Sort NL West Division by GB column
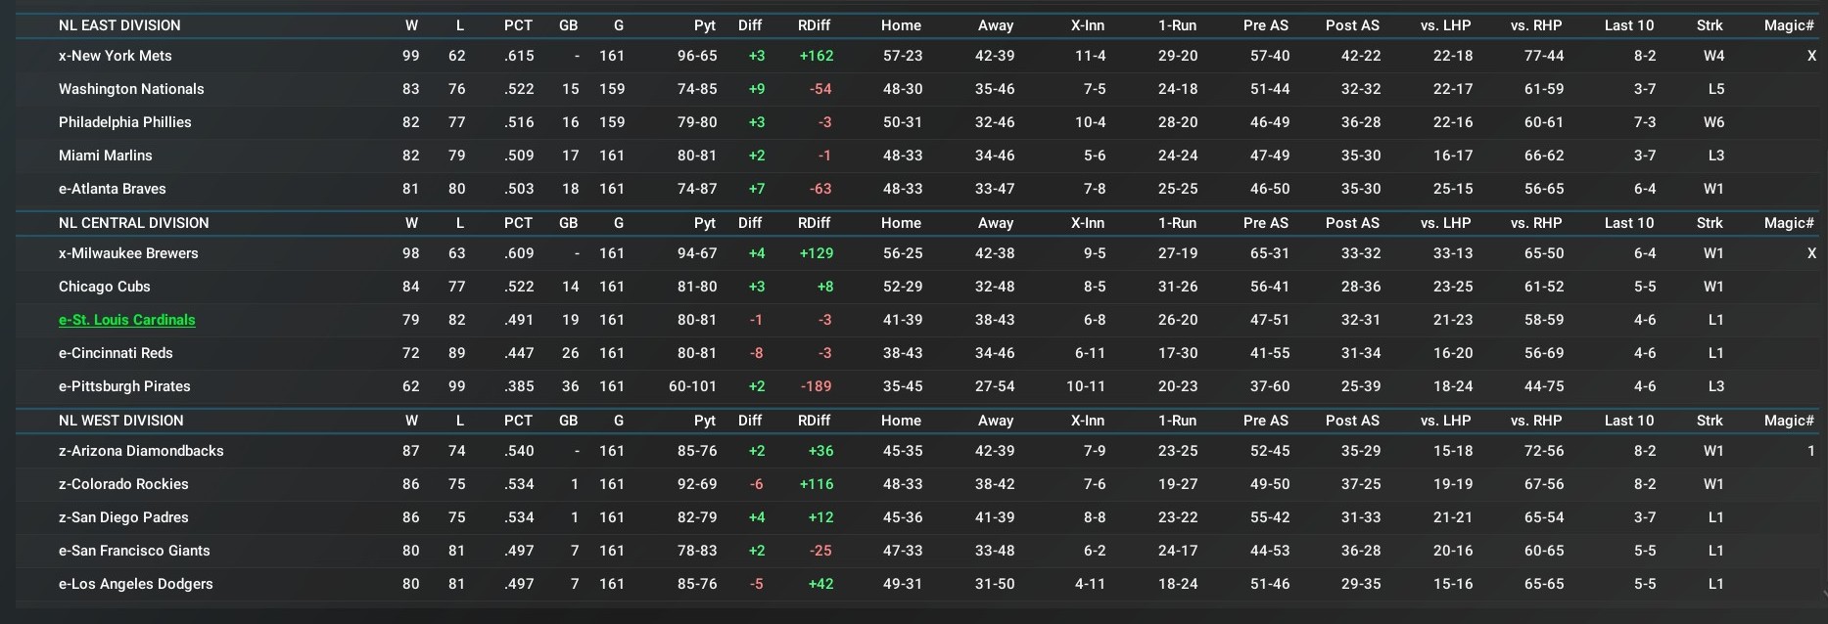 (568, 421)
